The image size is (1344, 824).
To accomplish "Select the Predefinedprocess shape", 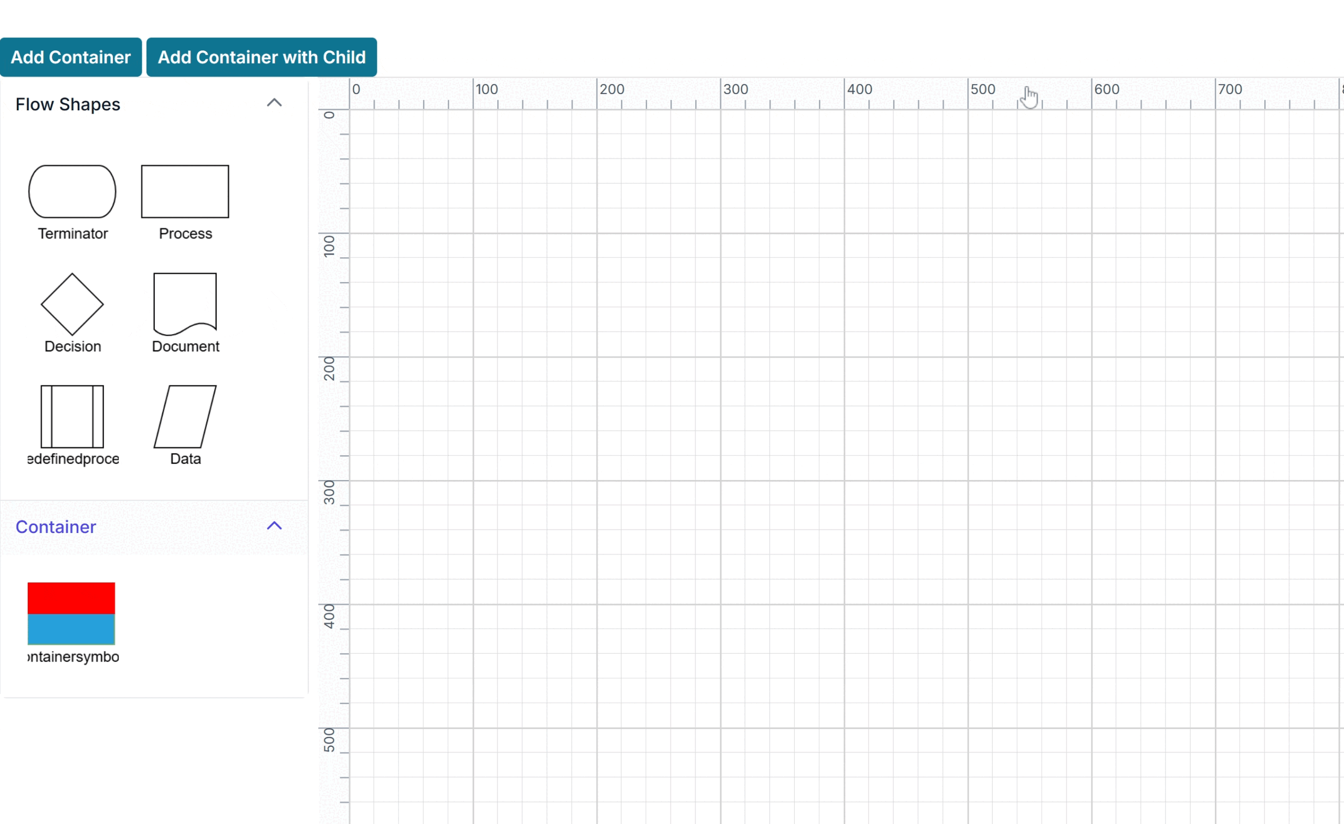I will coord(71,416).
